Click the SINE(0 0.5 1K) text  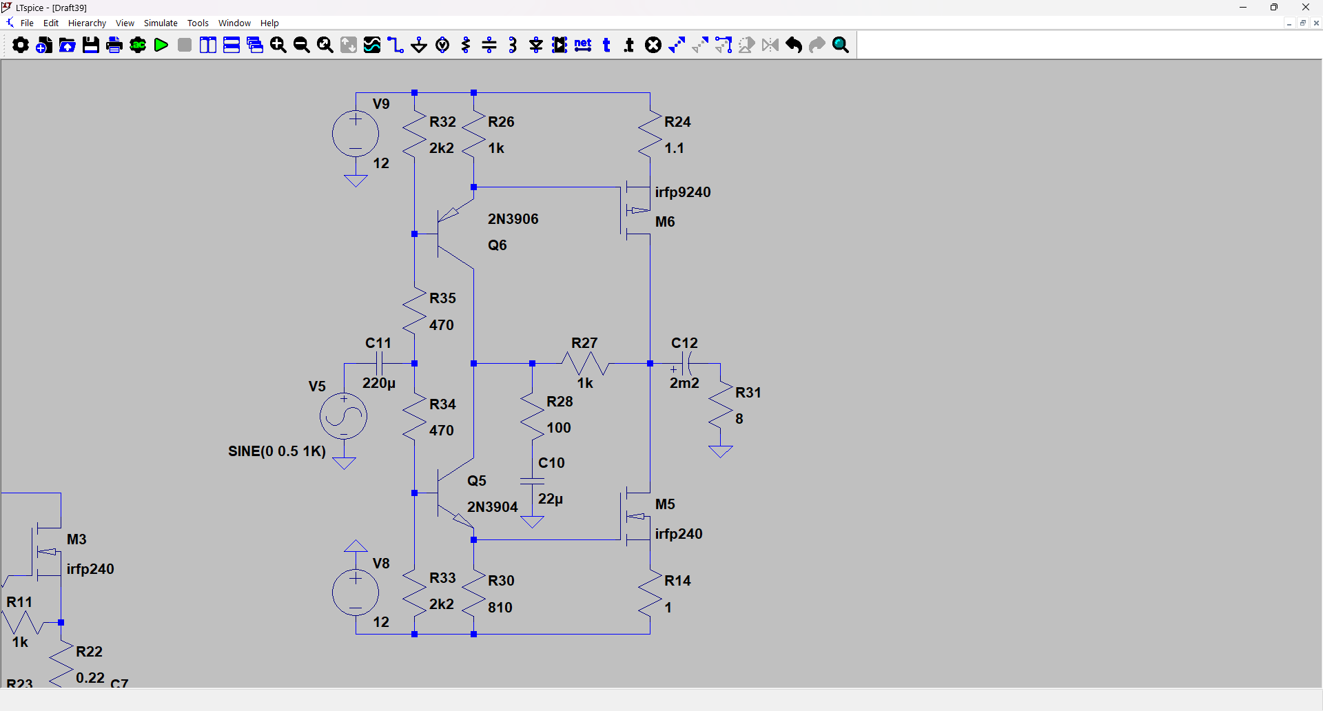click(x=277, y=451)
